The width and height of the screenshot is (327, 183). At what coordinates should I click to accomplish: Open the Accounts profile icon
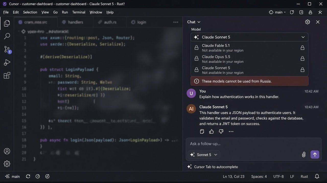tap(7, 151)
